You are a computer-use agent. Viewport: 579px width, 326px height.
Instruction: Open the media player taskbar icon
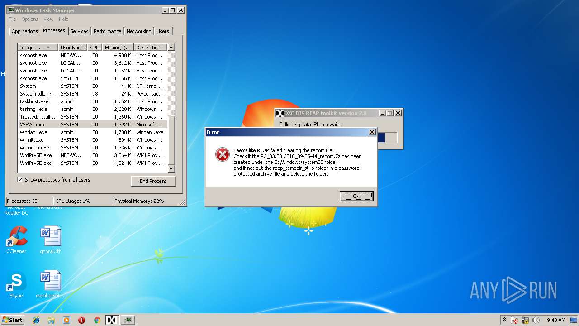coord(66,320)
